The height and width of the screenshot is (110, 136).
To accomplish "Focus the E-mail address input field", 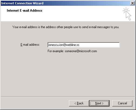I will (84, 45).
